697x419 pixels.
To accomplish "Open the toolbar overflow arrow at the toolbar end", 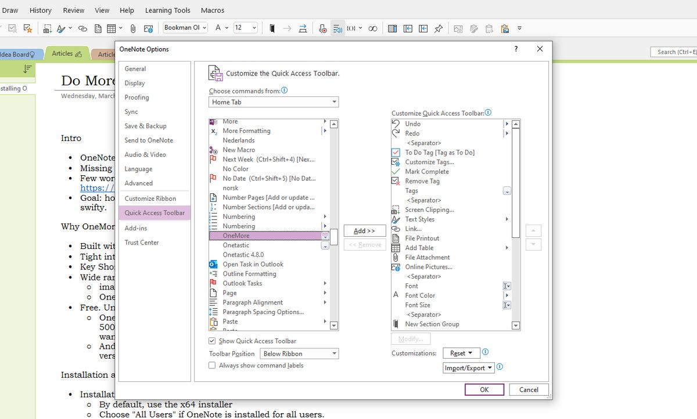I will (519, 28).
